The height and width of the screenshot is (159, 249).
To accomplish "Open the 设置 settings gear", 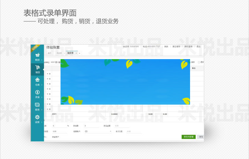I will pos(37,119).
